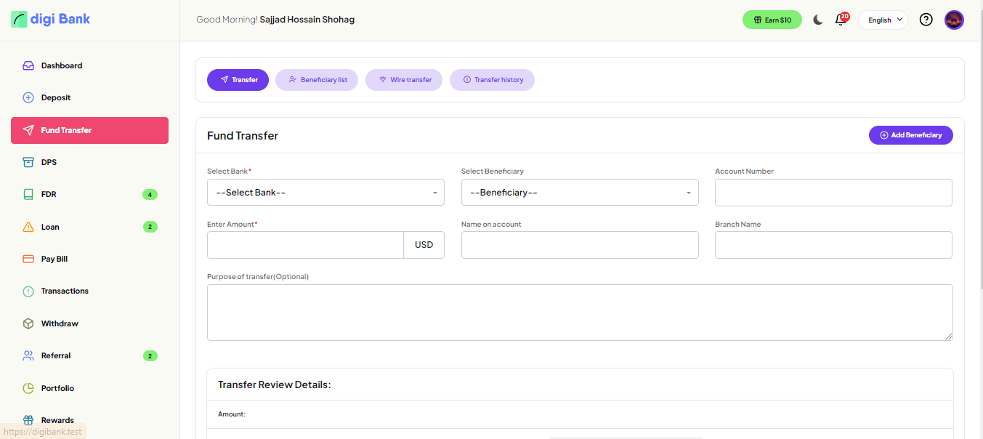Image resolution: width=983 pixels, height=439 pixels.
Task: Click the Earn $10 button
Action: coord(772,20)
